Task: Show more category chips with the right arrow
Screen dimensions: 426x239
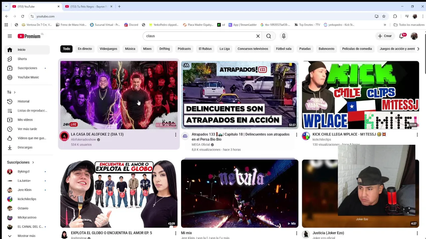Action: [x=418, y=49]
